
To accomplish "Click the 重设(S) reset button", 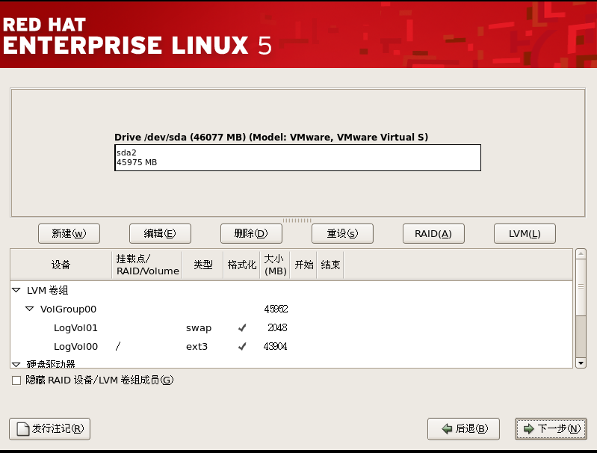I will coord(342,233).
